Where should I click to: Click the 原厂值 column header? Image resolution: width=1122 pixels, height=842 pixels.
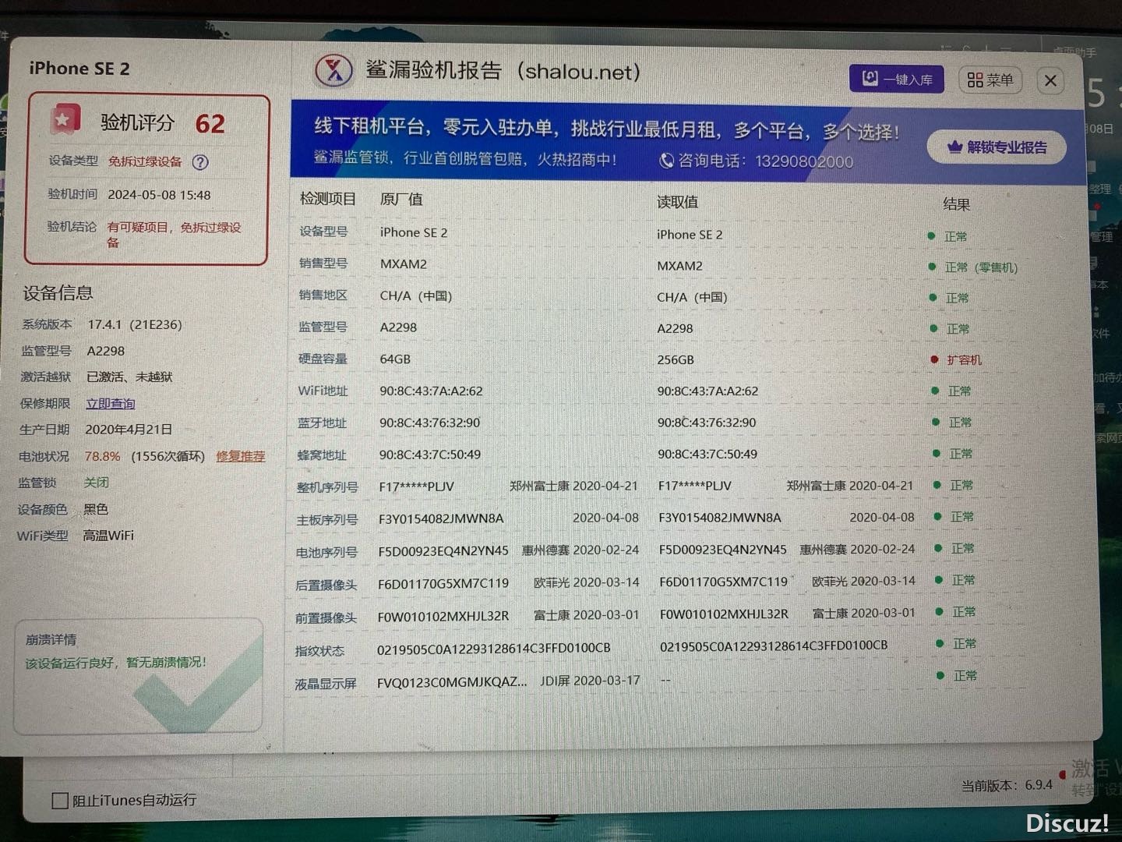[x=401, y=200]
